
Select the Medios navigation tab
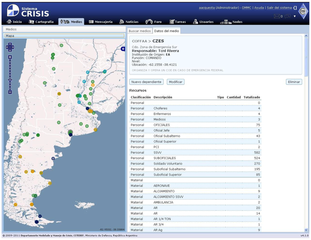click(71, 22)
